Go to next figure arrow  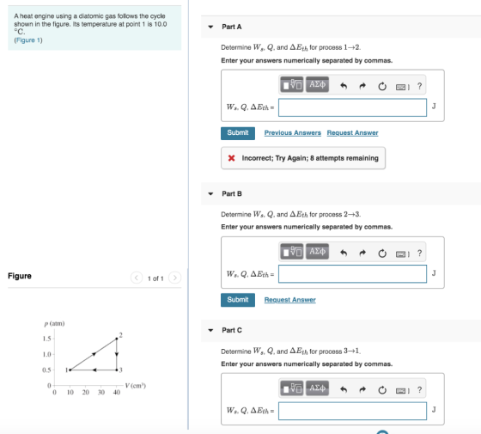pos(175,278)
